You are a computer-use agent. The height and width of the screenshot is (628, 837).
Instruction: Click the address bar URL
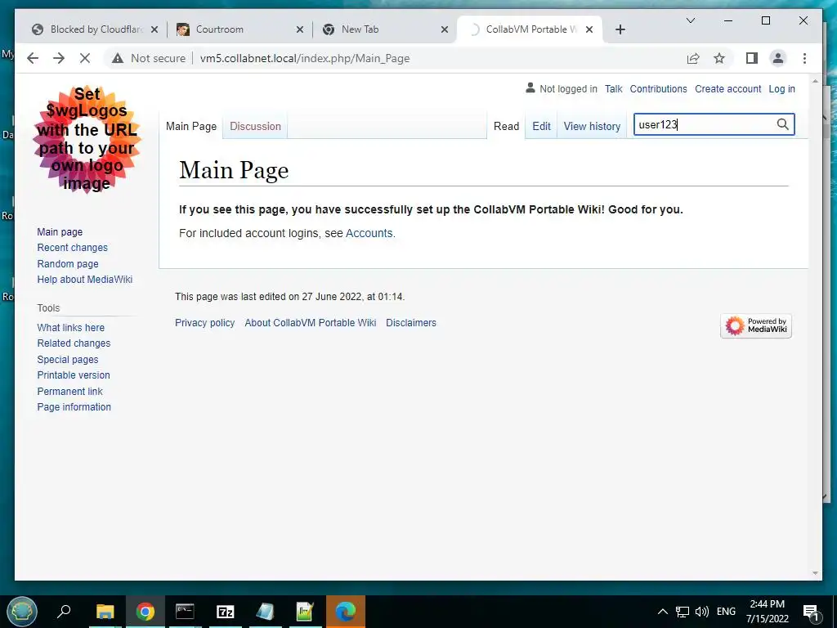click(x=305, y=58)
